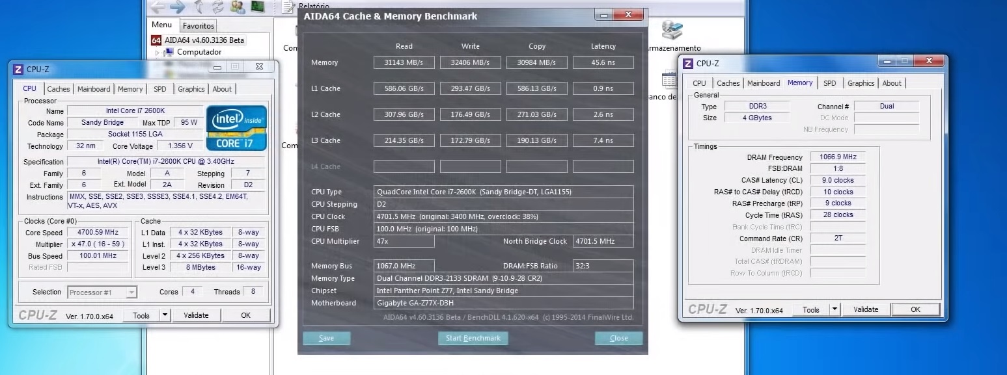Open Graphics tab in right CPU-Z window
1007x375 pixels.
[861, 83]
